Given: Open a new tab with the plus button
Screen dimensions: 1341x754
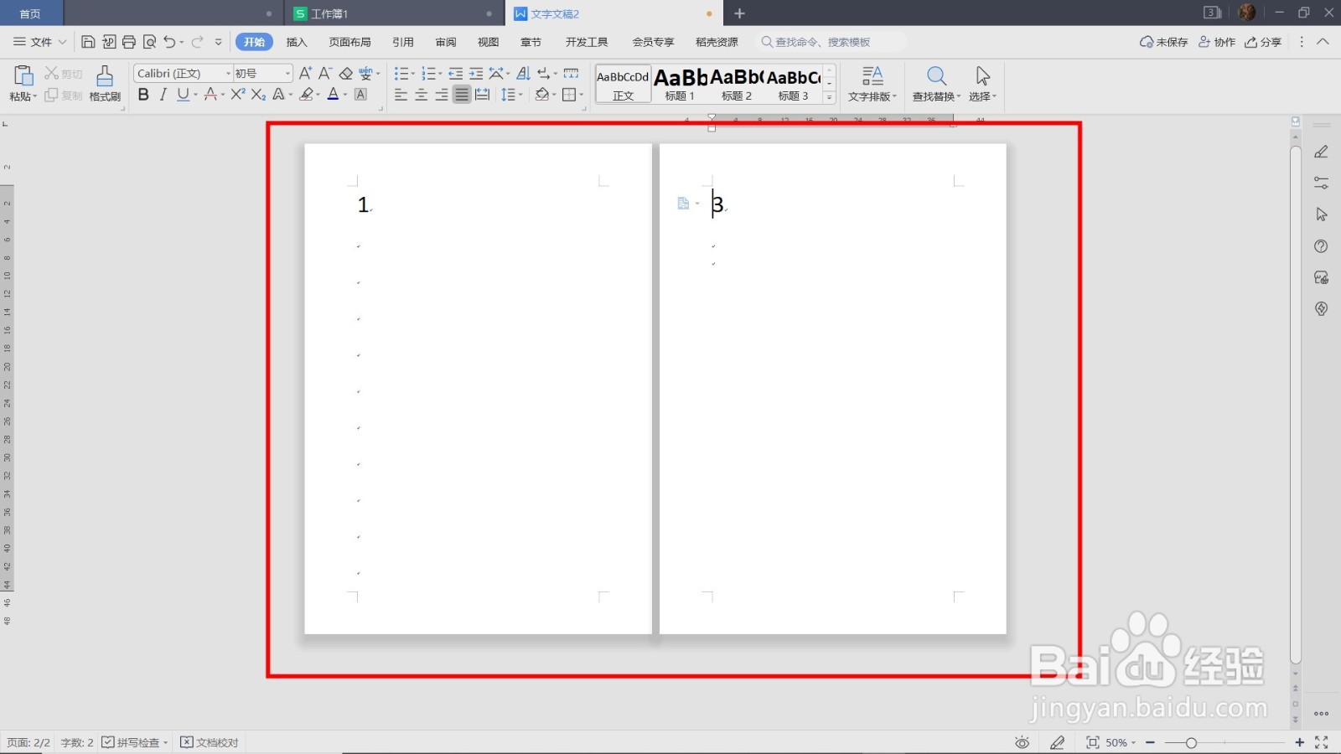Looking at the screenshot, I should (739, 13).
